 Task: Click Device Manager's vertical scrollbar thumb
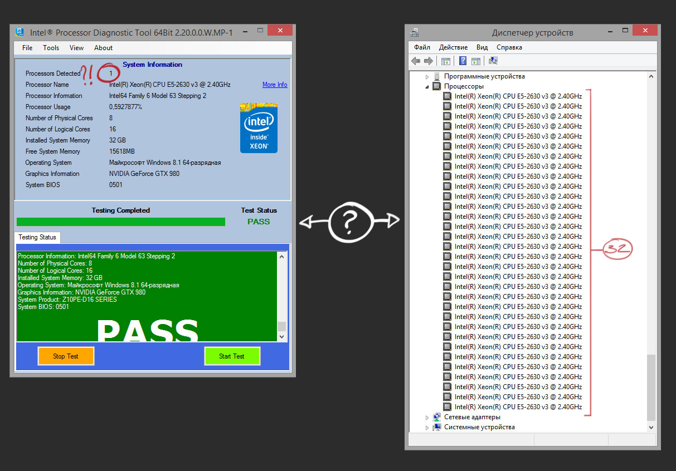(651, 389)
